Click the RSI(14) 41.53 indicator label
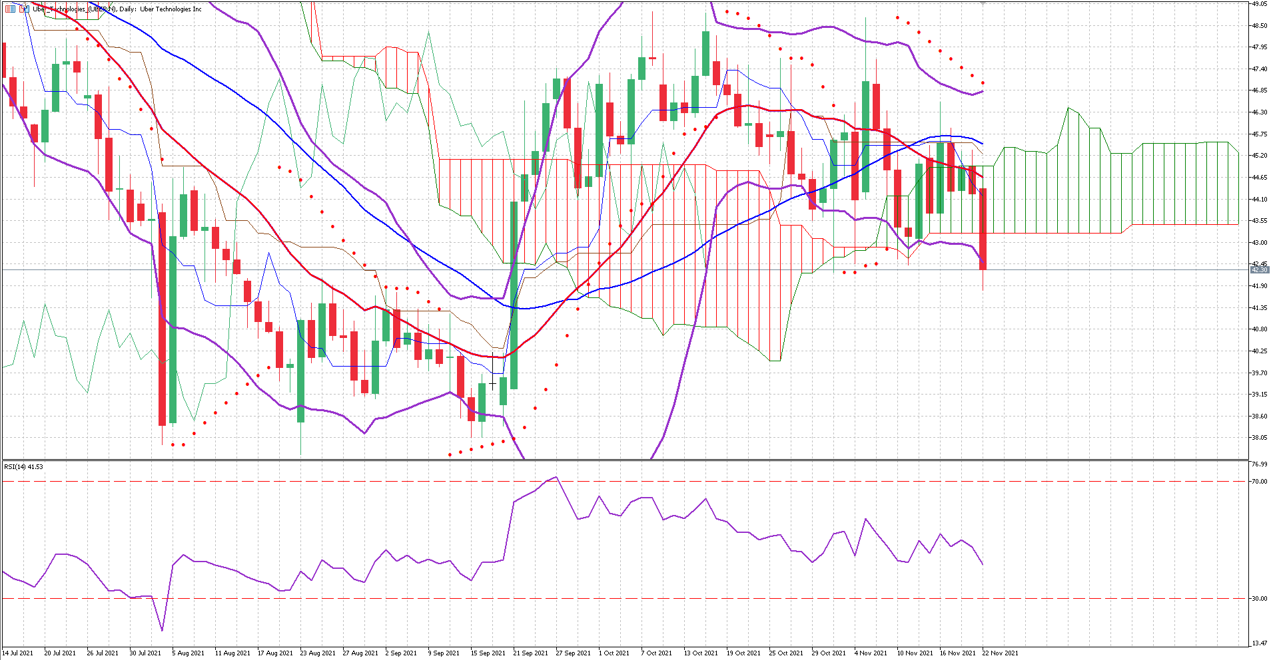 click(23, 466)
